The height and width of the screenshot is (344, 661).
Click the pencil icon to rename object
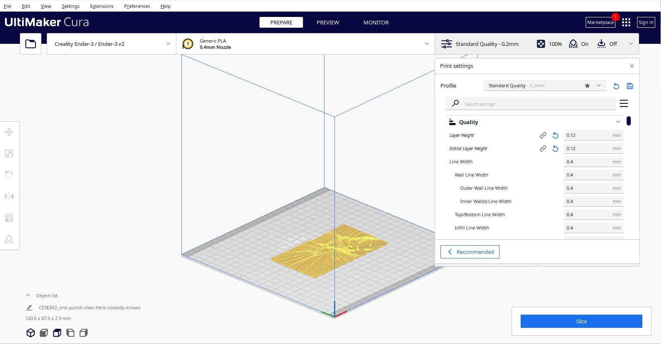tap(29, 308)
